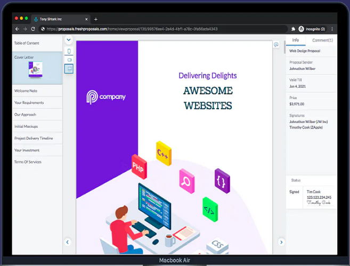
Task: Go back with the browser back arrow
Action: pos(18,29)
